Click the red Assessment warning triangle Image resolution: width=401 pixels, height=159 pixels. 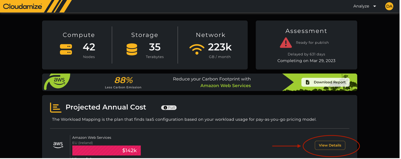click(x=286, y=43)
